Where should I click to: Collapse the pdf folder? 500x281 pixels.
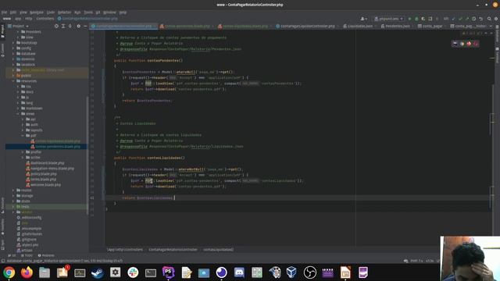pos(23,136)
